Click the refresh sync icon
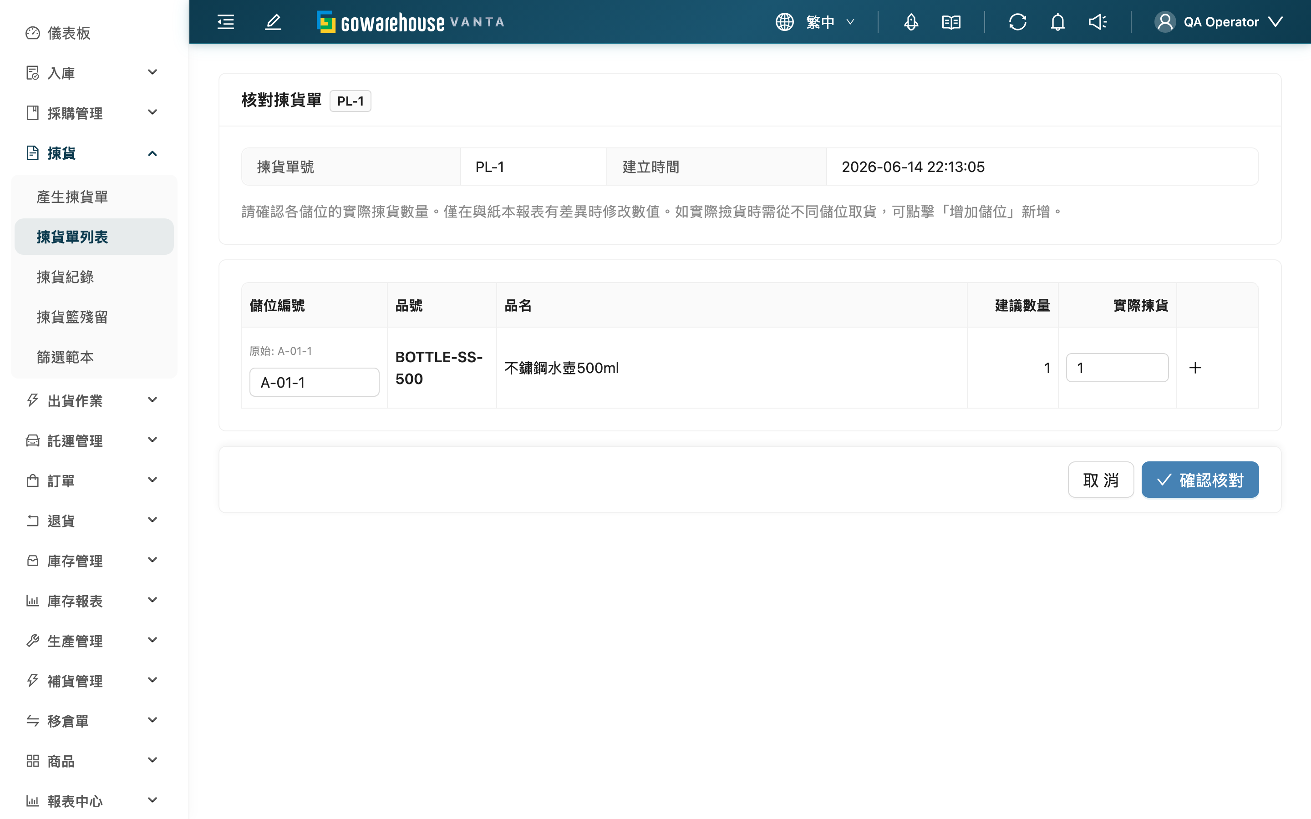Viewport: 1311px width, 819px height. pos(1017,22)
